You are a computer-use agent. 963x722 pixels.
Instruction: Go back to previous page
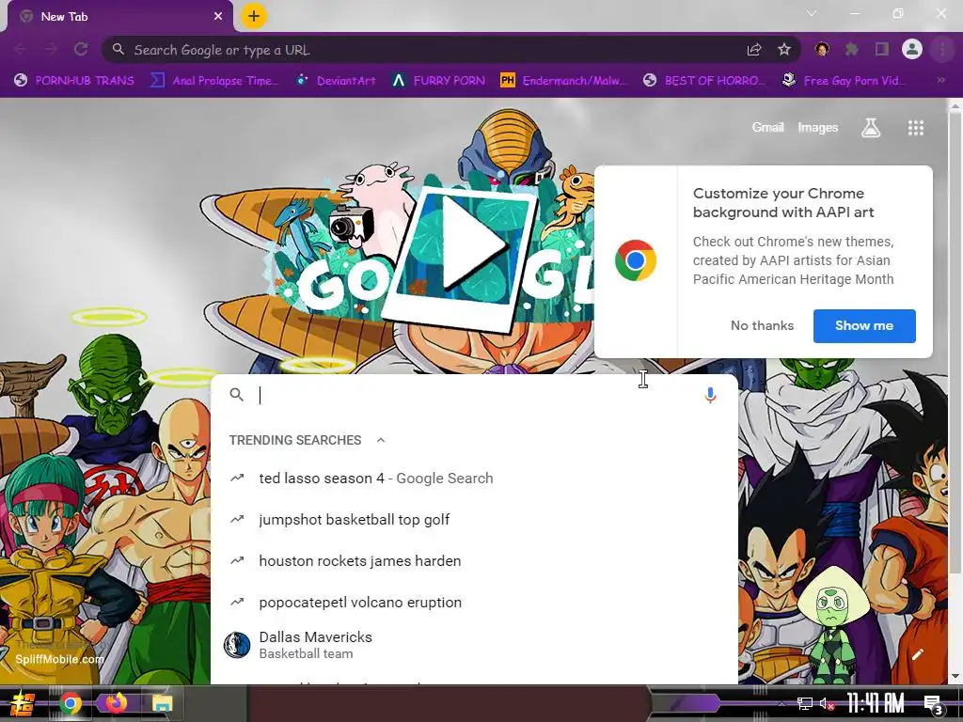click(x=21, y=49)
